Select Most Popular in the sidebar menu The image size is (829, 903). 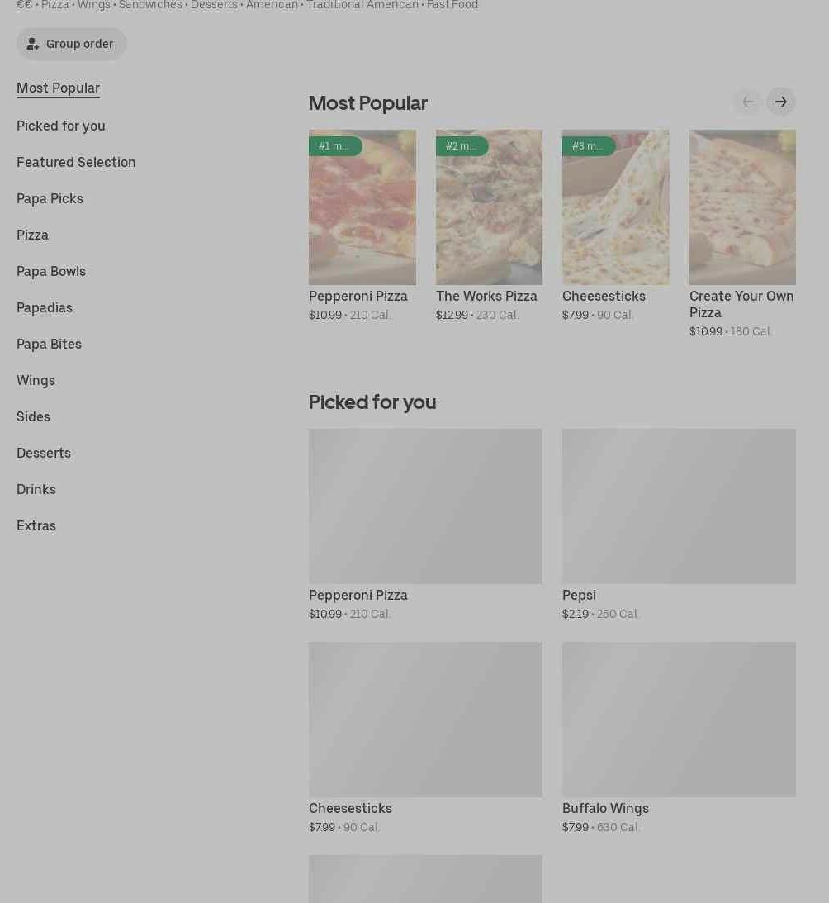coord(58,88)
